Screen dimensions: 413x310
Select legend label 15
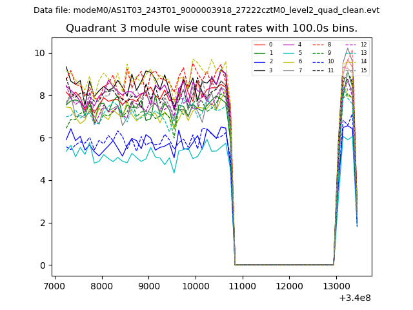(363, 70)
